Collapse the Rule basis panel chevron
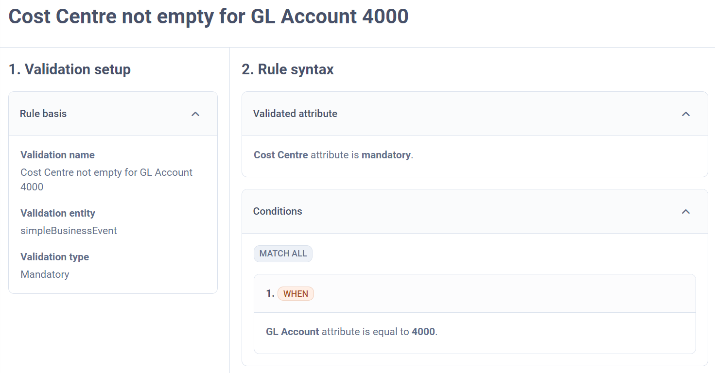715x373 pixels. (x=195, y=114)
